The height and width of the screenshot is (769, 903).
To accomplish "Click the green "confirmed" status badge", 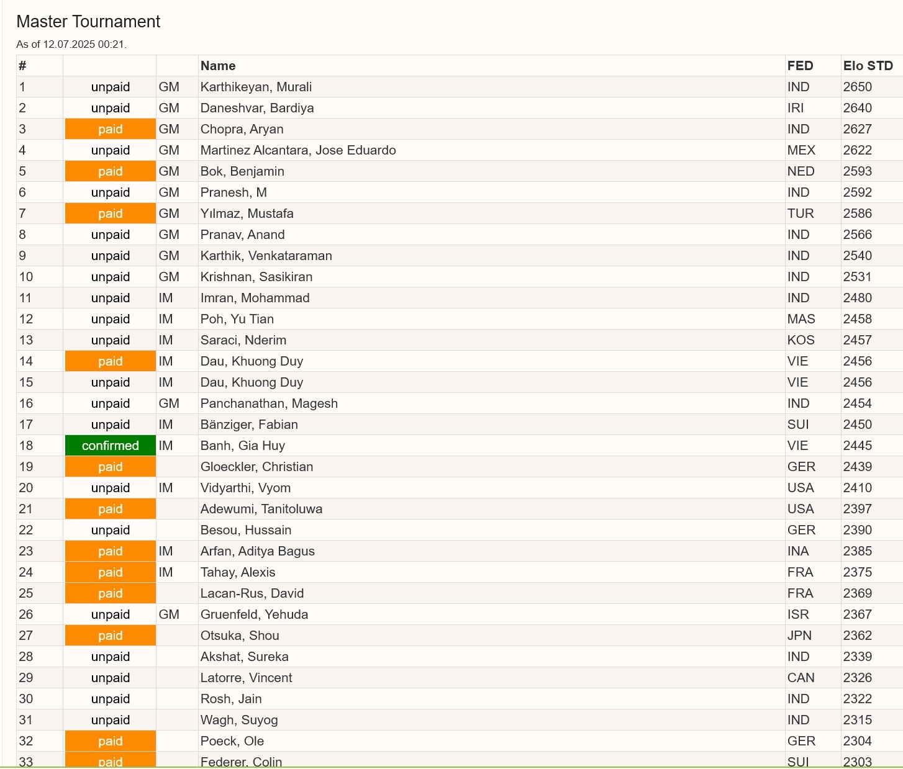I will pos(111,446).
